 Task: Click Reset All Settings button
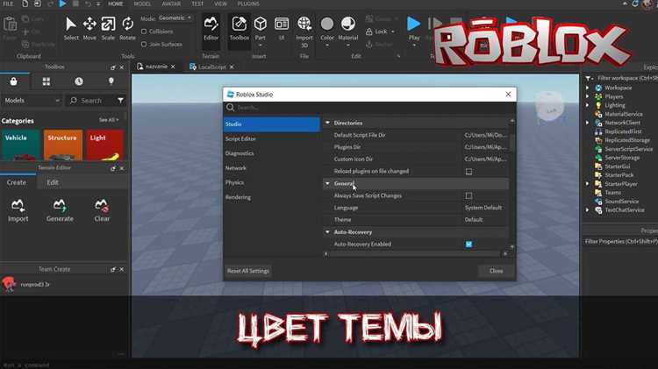248,271
